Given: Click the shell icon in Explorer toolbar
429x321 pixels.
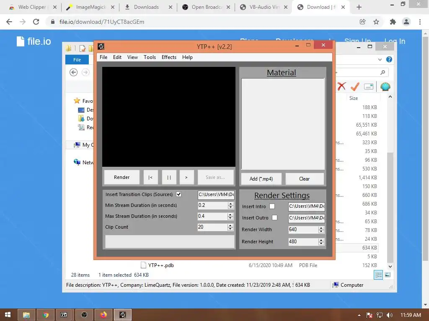Looking at the screenshot, I should [385, 87].
